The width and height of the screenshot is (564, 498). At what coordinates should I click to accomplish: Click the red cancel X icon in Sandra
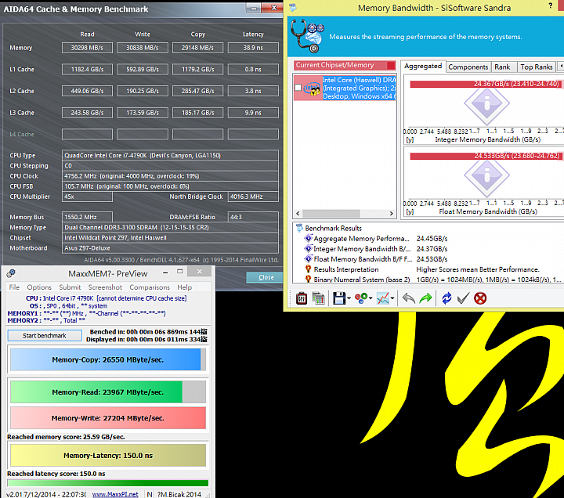[x=480, y=298]
